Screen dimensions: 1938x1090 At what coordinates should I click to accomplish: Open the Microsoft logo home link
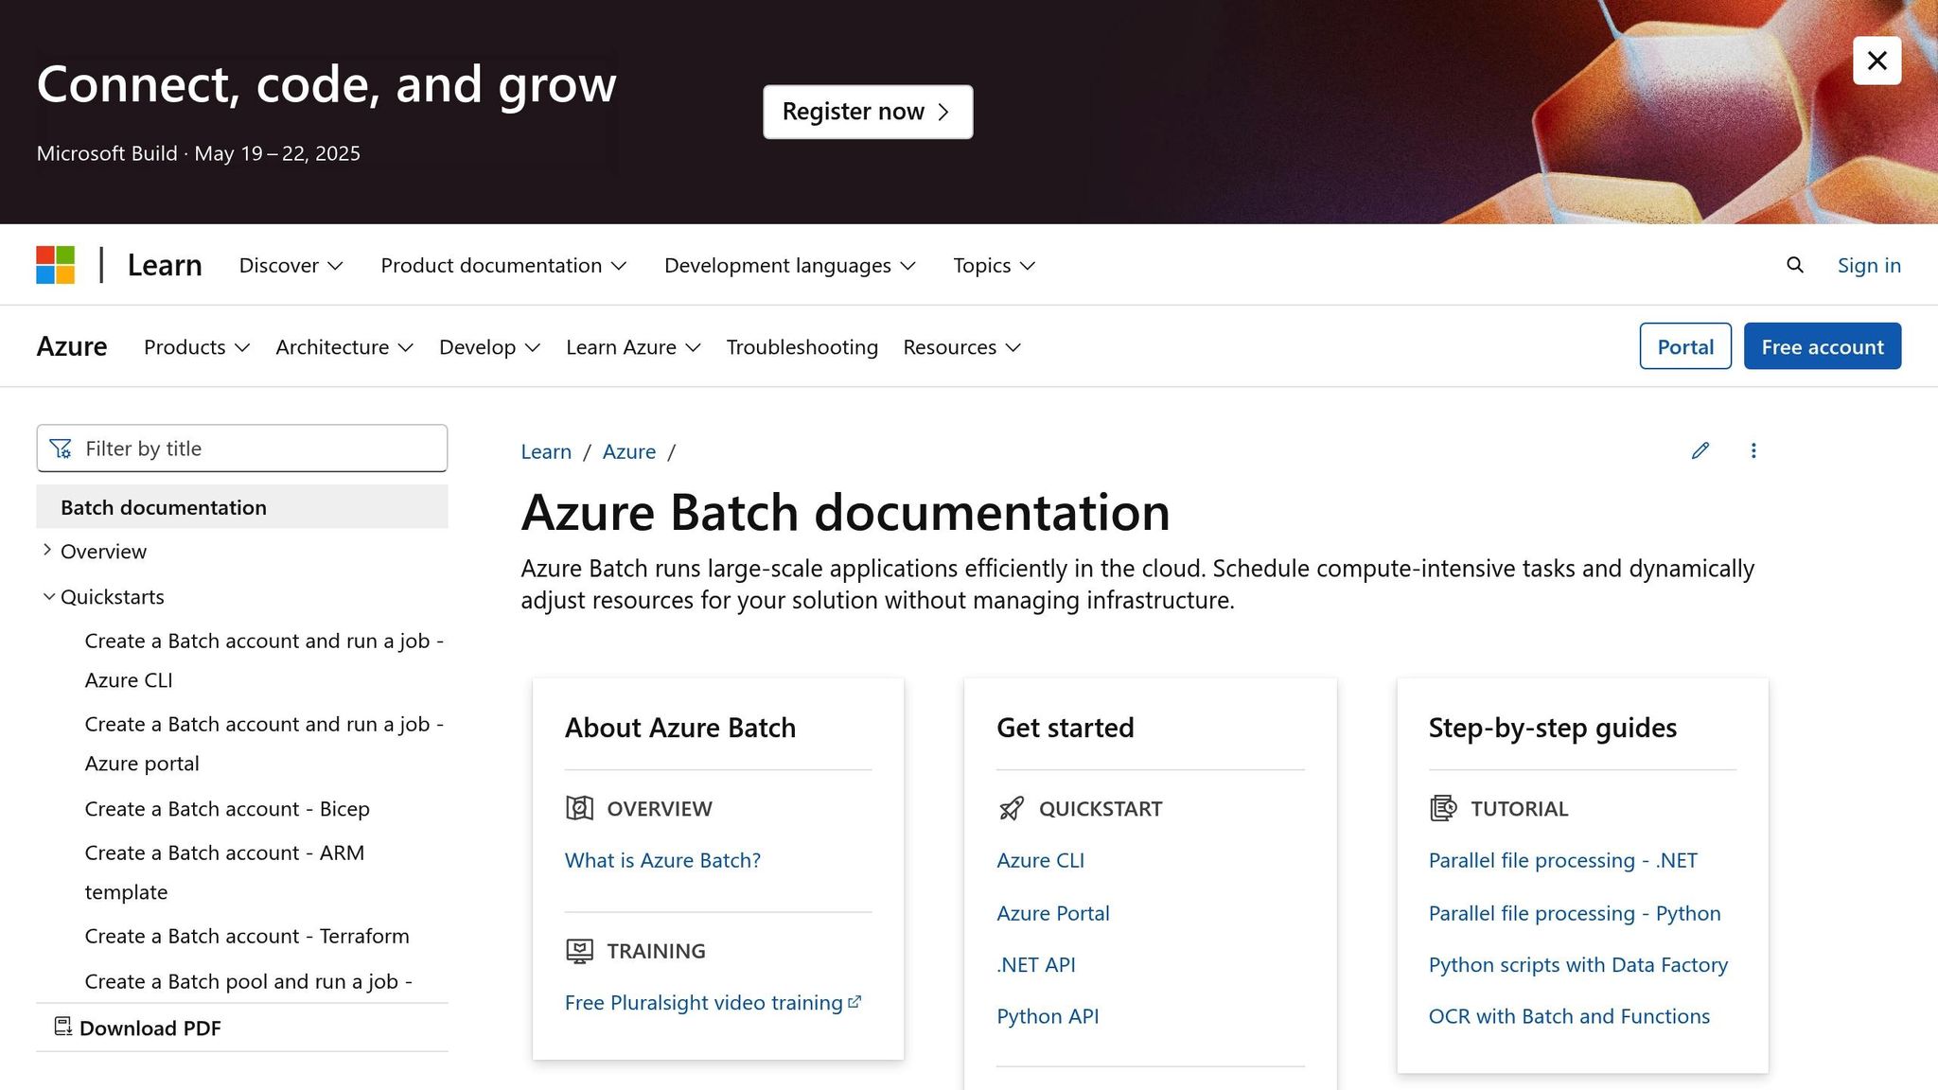(x=56, y=265)
